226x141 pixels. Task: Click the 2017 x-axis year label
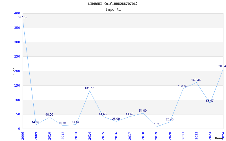point(130,136)
